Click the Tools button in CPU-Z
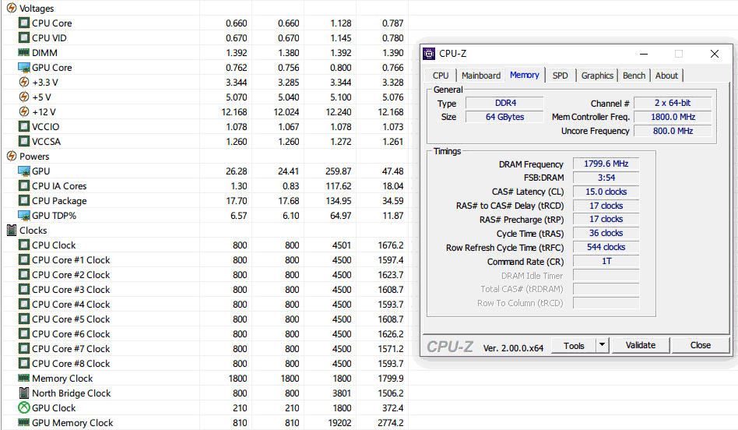This screenshot has height=430, width=738. (x=574, y=345)
